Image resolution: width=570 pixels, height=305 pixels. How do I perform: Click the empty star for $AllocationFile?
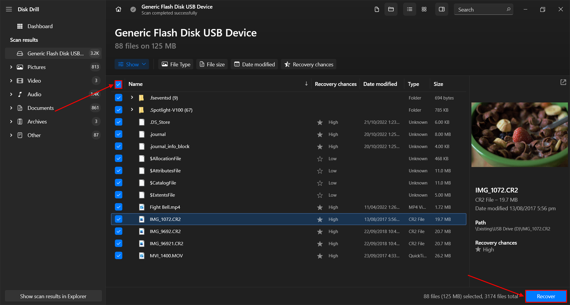coord(320,159)
